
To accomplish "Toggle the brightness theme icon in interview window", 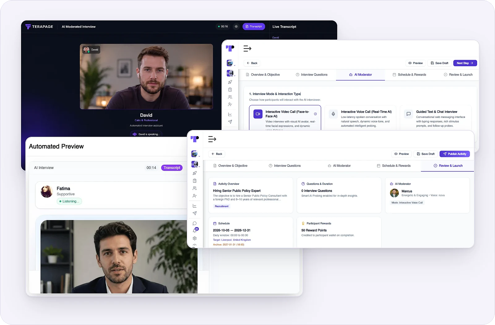I will coord(236,27).
